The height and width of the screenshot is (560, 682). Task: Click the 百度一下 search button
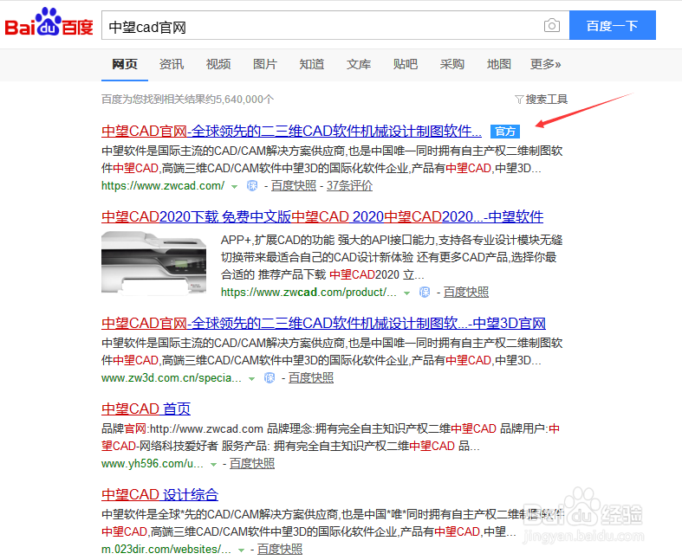click(x=613, y=25)
